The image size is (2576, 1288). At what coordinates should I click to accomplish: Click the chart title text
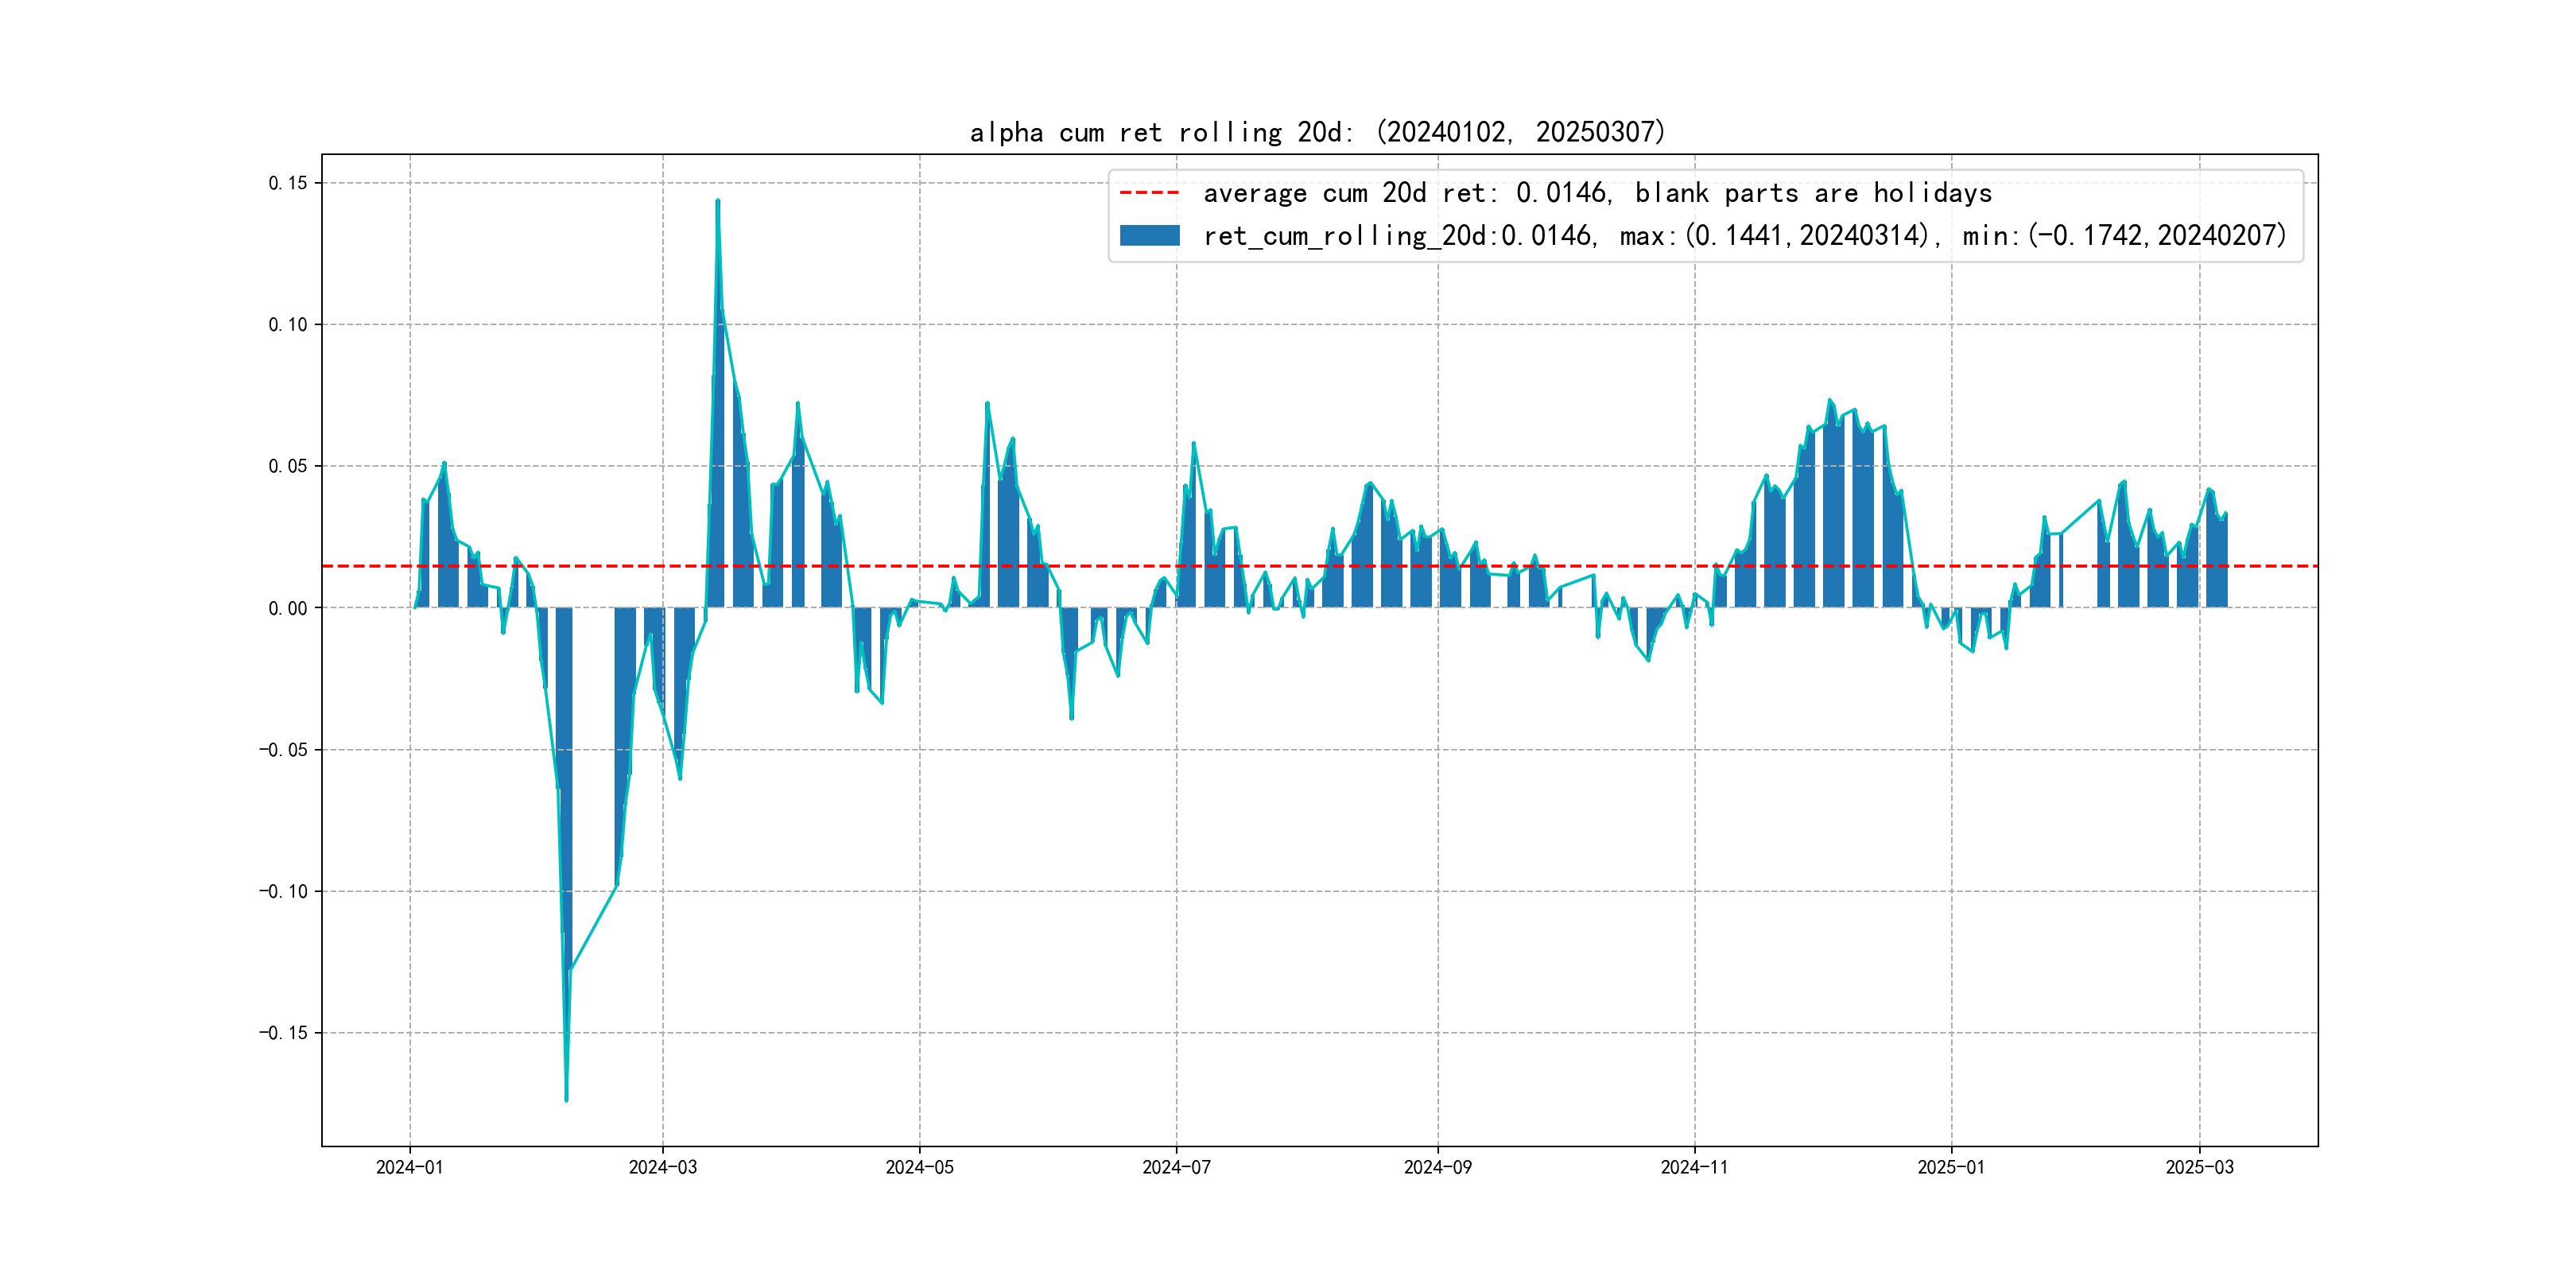[1317, 132]
